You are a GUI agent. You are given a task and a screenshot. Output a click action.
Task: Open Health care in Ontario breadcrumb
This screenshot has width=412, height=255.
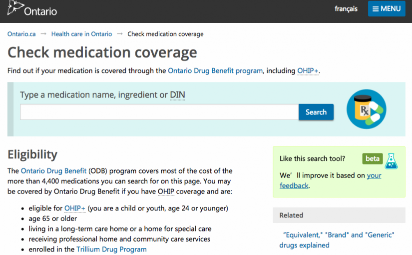click(x=81, y=34)
